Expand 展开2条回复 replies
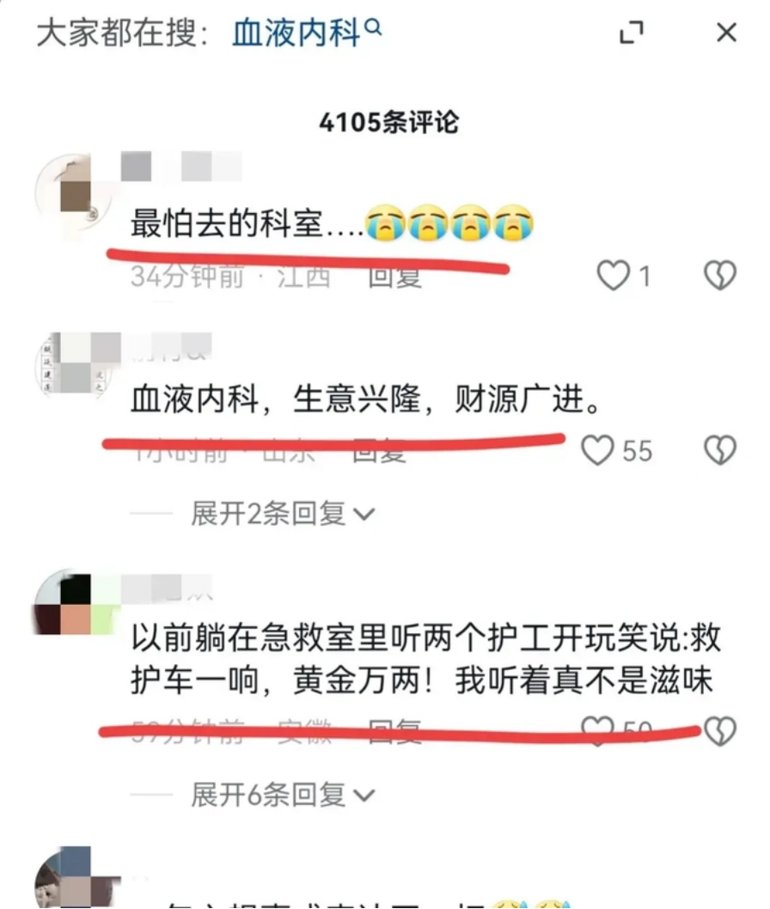Viewport: 770px width, 909px height. 283,514
